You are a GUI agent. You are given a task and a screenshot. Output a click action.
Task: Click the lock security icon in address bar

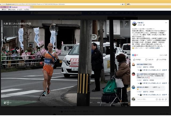[x=122, y=4]
